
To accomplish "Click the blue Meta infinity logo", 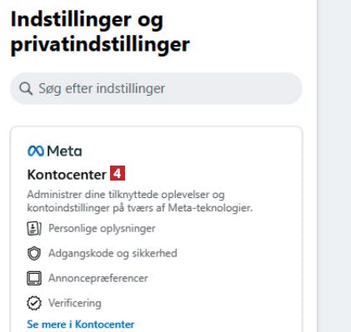I will 36,151.
